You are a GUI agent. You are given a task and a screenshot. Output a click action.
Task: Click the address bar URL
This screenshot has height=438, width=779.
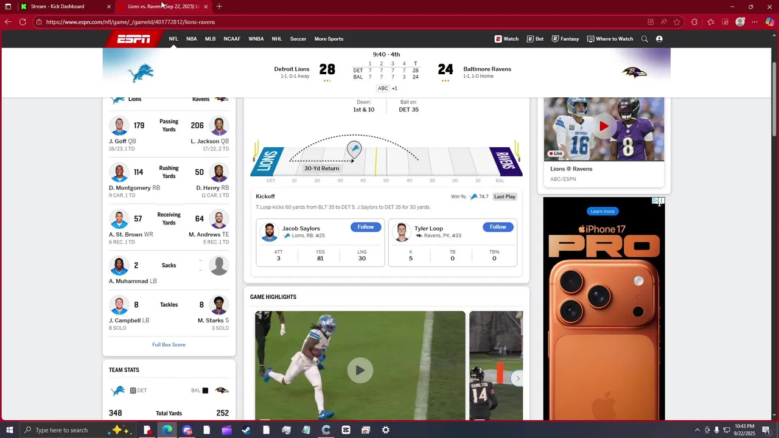130,22
